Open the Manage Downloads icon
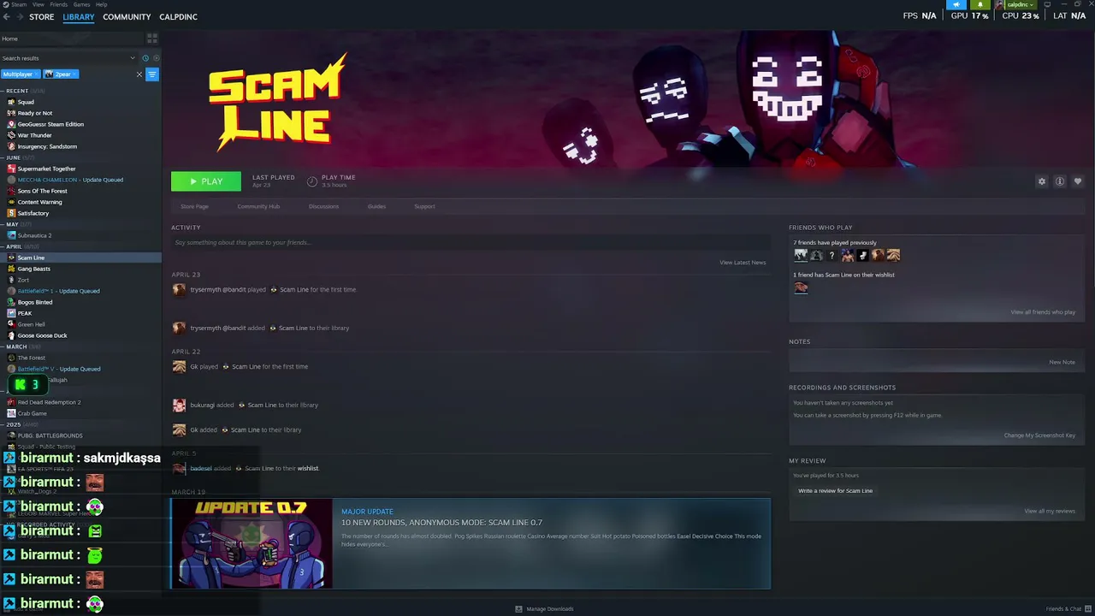Image resolution: width=1095 pixels, height=616 pixels. coord(518,609)
